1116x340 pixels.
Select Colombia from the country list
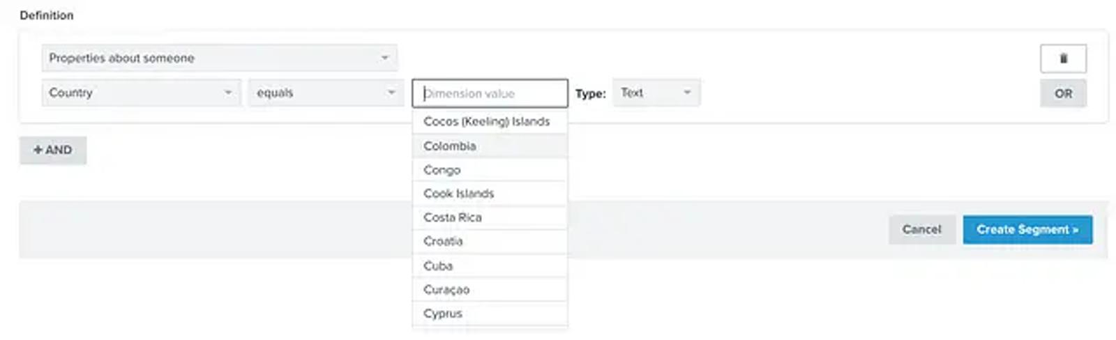[490, 146]
